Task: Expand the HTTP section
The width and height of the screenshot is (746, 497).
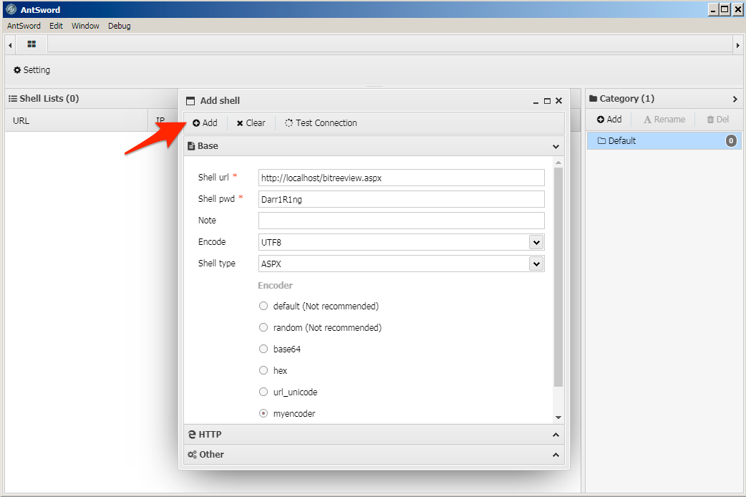Action: click(x=556, y=435)
